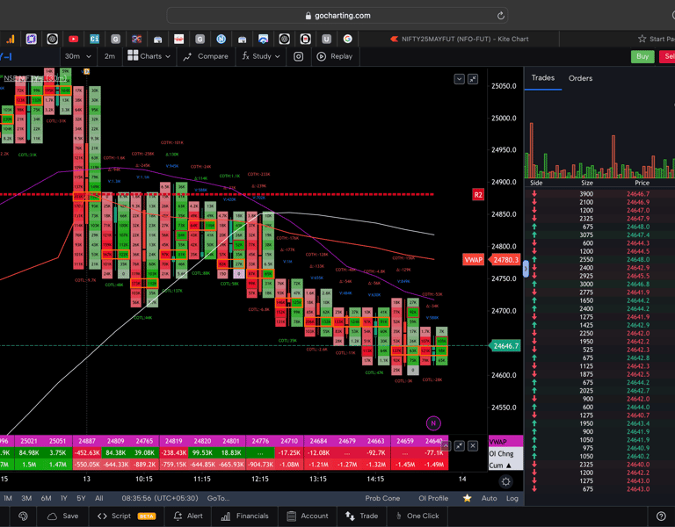The image size is (675, 527).
Task: Open the orange bar-chart bookmark icon
Action: coord(11,40)
